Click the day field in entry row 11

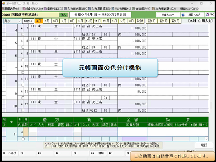click(x=26, y=132)
